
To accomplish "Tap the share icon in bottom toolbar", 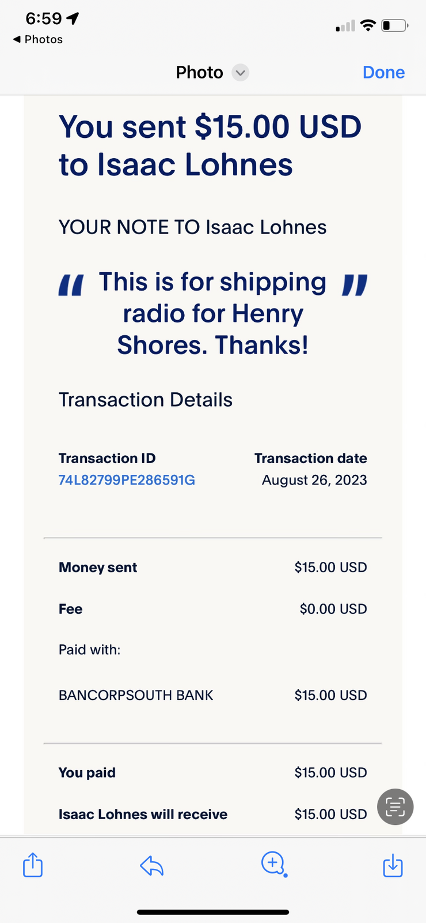I will click(33, 865).
